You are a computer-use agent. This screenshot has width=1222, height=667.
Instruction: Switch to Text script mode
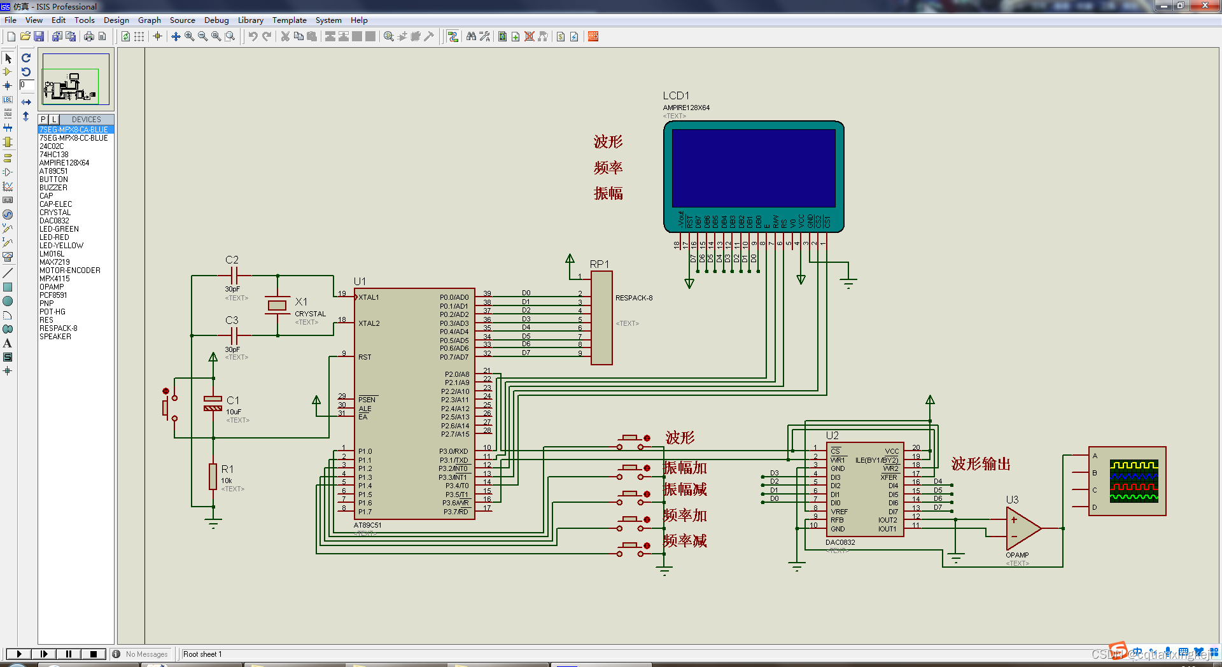[8, 114]
